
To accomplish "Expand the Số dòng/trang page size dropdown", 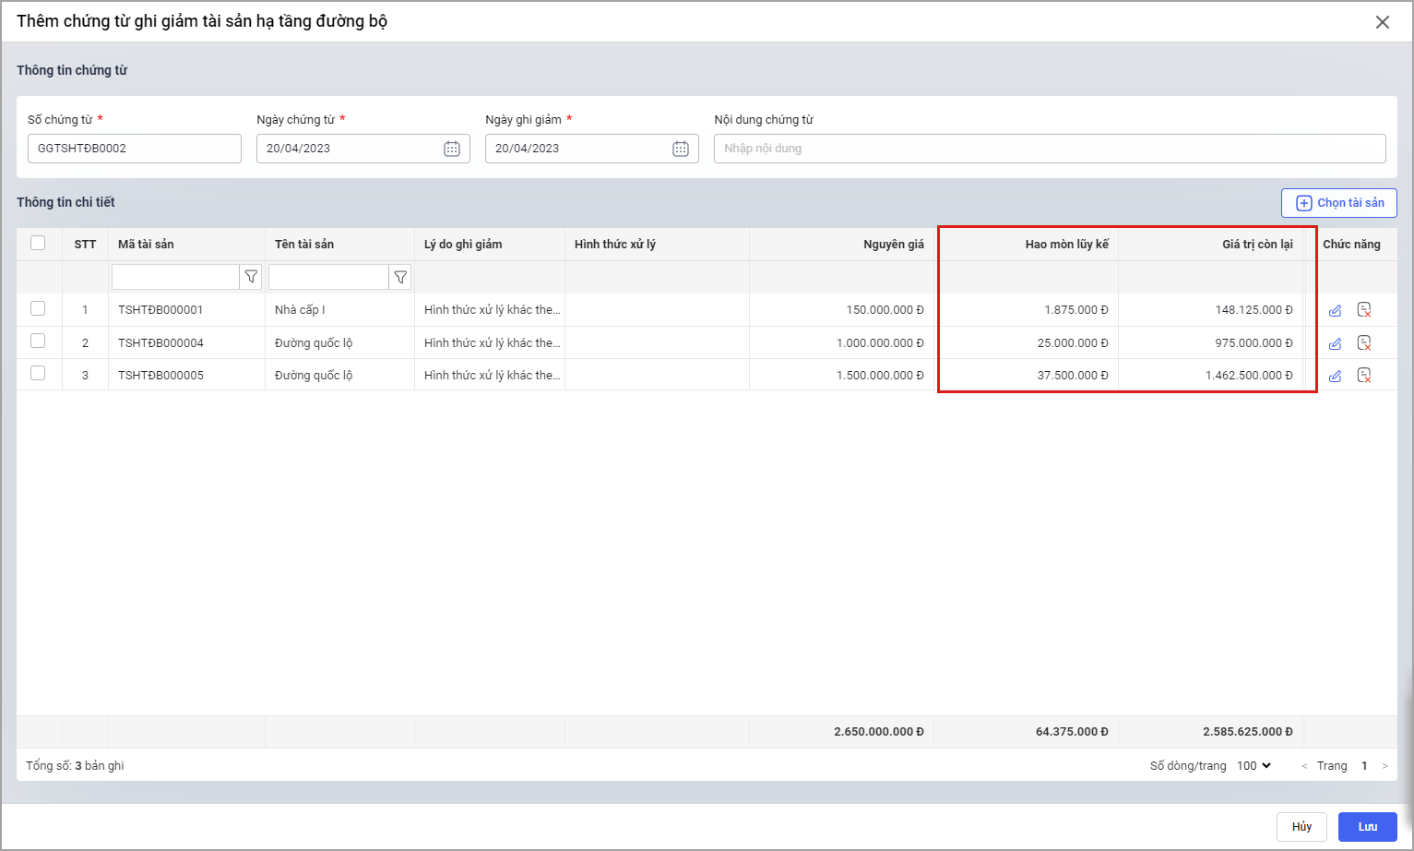I will (1254, 765).
